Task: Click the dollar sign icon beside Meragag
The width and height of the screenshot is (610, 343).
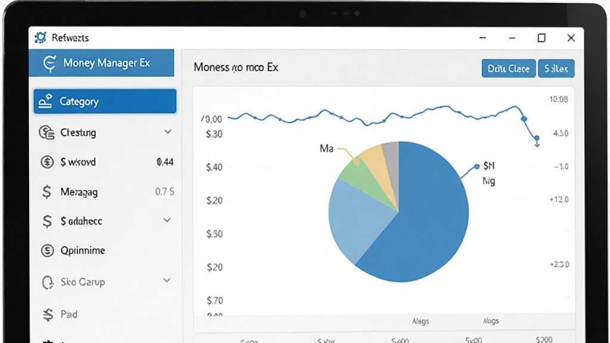Action: pyautogui.click(x=46, y=192)
